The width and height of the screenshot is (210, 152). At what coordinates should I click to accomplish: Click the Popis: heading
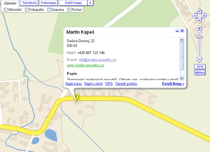point(72,74)
